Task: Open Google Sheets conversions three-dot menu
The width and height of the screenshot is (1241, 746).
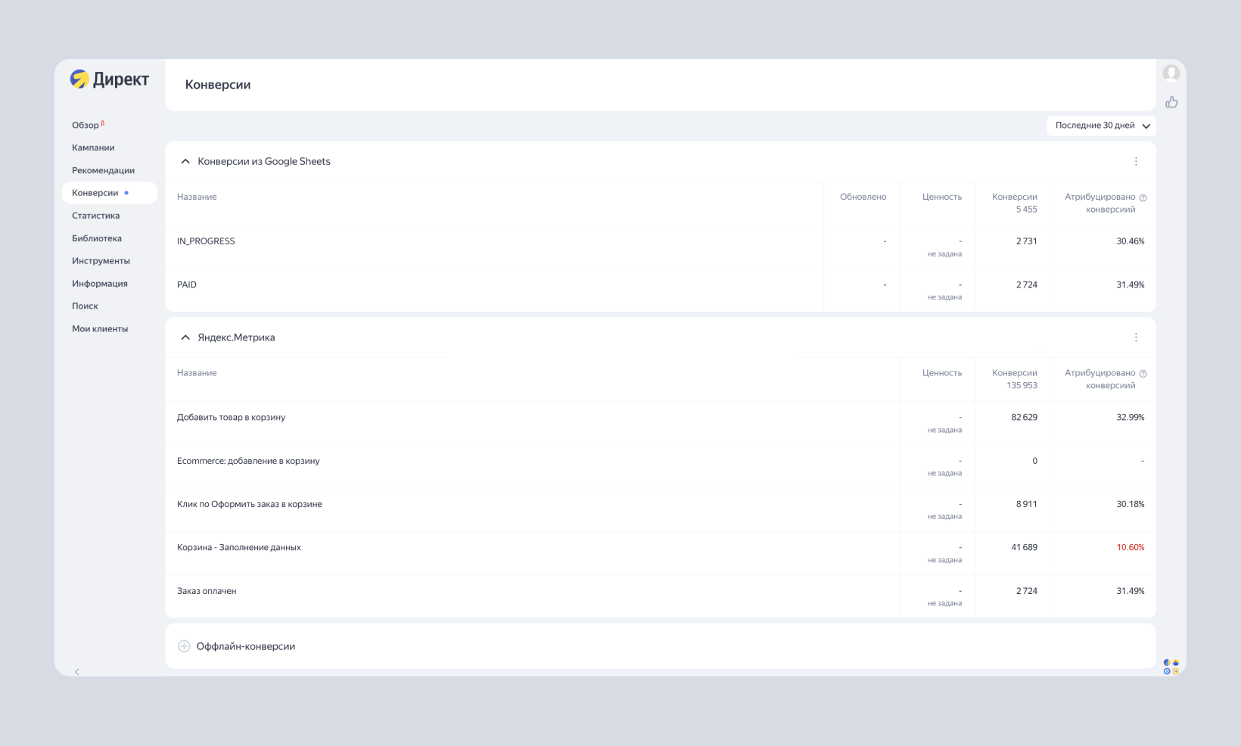Action: pos(1136,161)
